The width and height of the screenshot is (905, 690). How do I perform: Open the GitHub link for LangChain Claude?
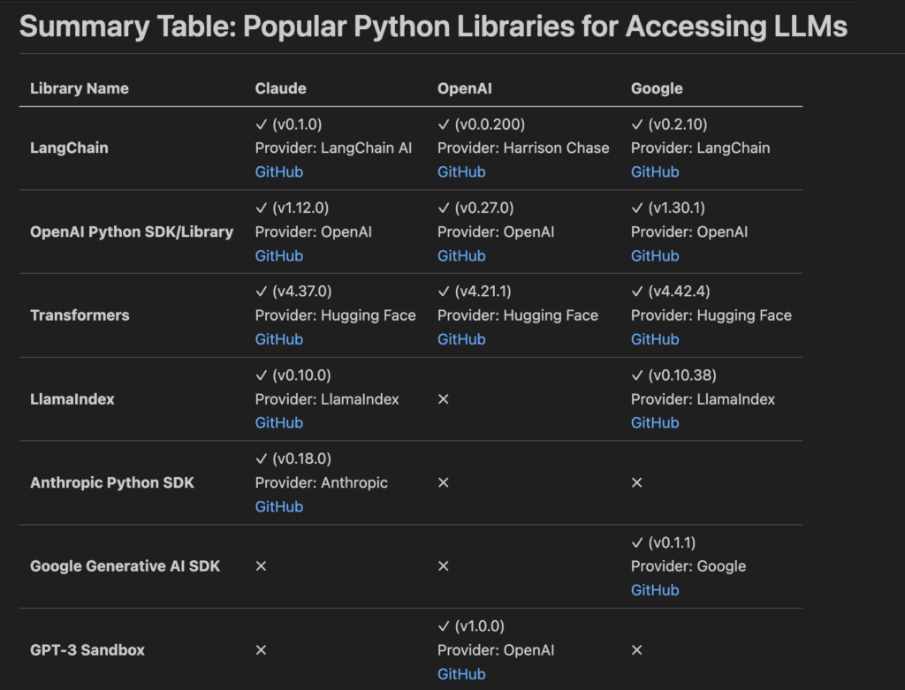[x=278, y=172]
